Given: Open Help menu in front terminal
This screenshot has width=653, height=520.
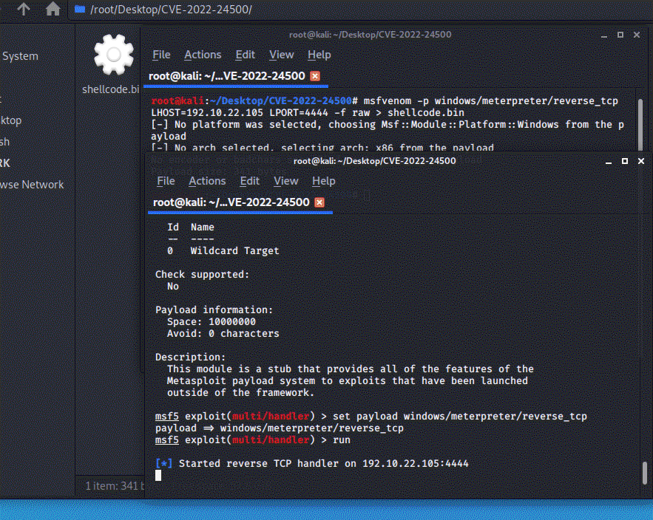Looking at the screenshot, I should [x=324, y=181].
